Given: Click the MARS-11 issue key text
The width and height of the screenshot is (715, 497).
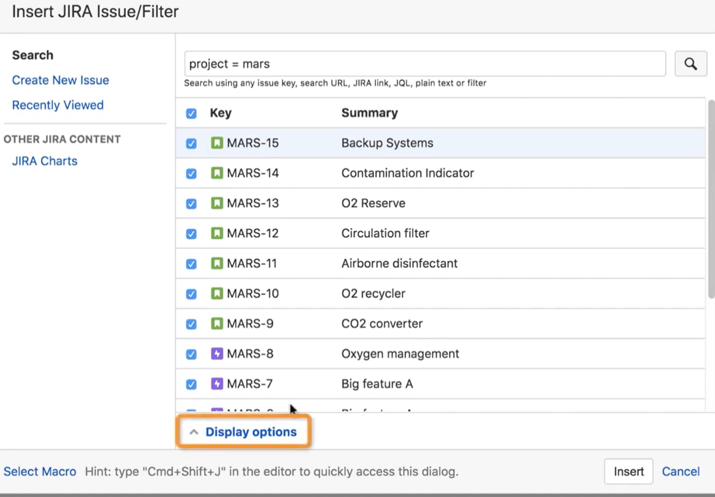Looking at the screenshot, I should click(252, 264).
